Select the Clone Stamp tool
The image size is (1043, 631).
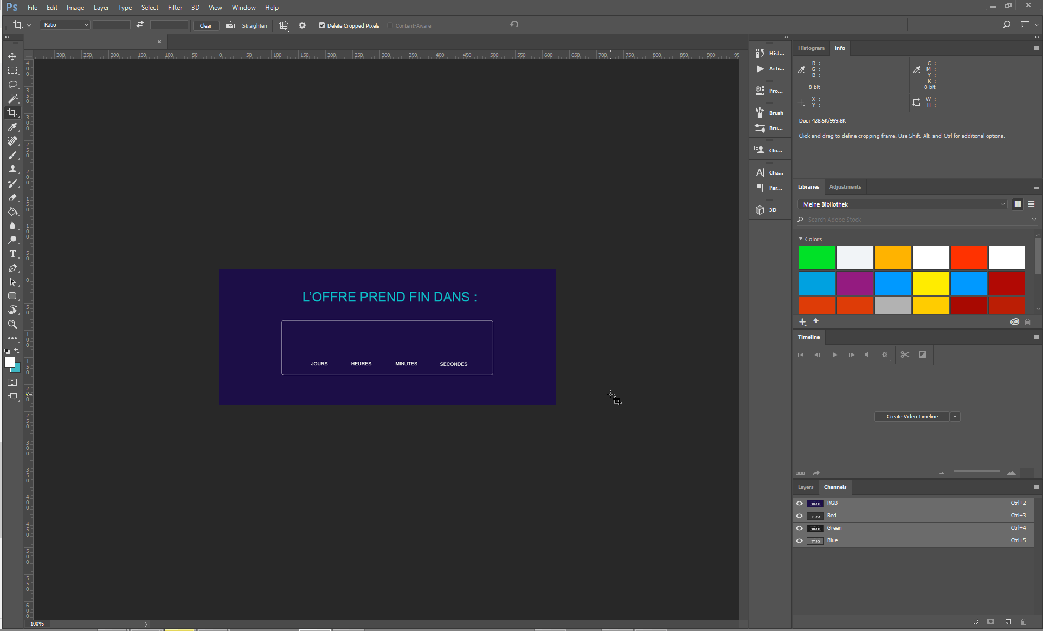[12, 169]
